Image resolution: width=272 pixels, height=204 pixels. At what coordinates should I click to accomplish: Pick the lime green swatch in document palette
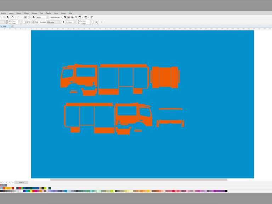coord(45,188)
